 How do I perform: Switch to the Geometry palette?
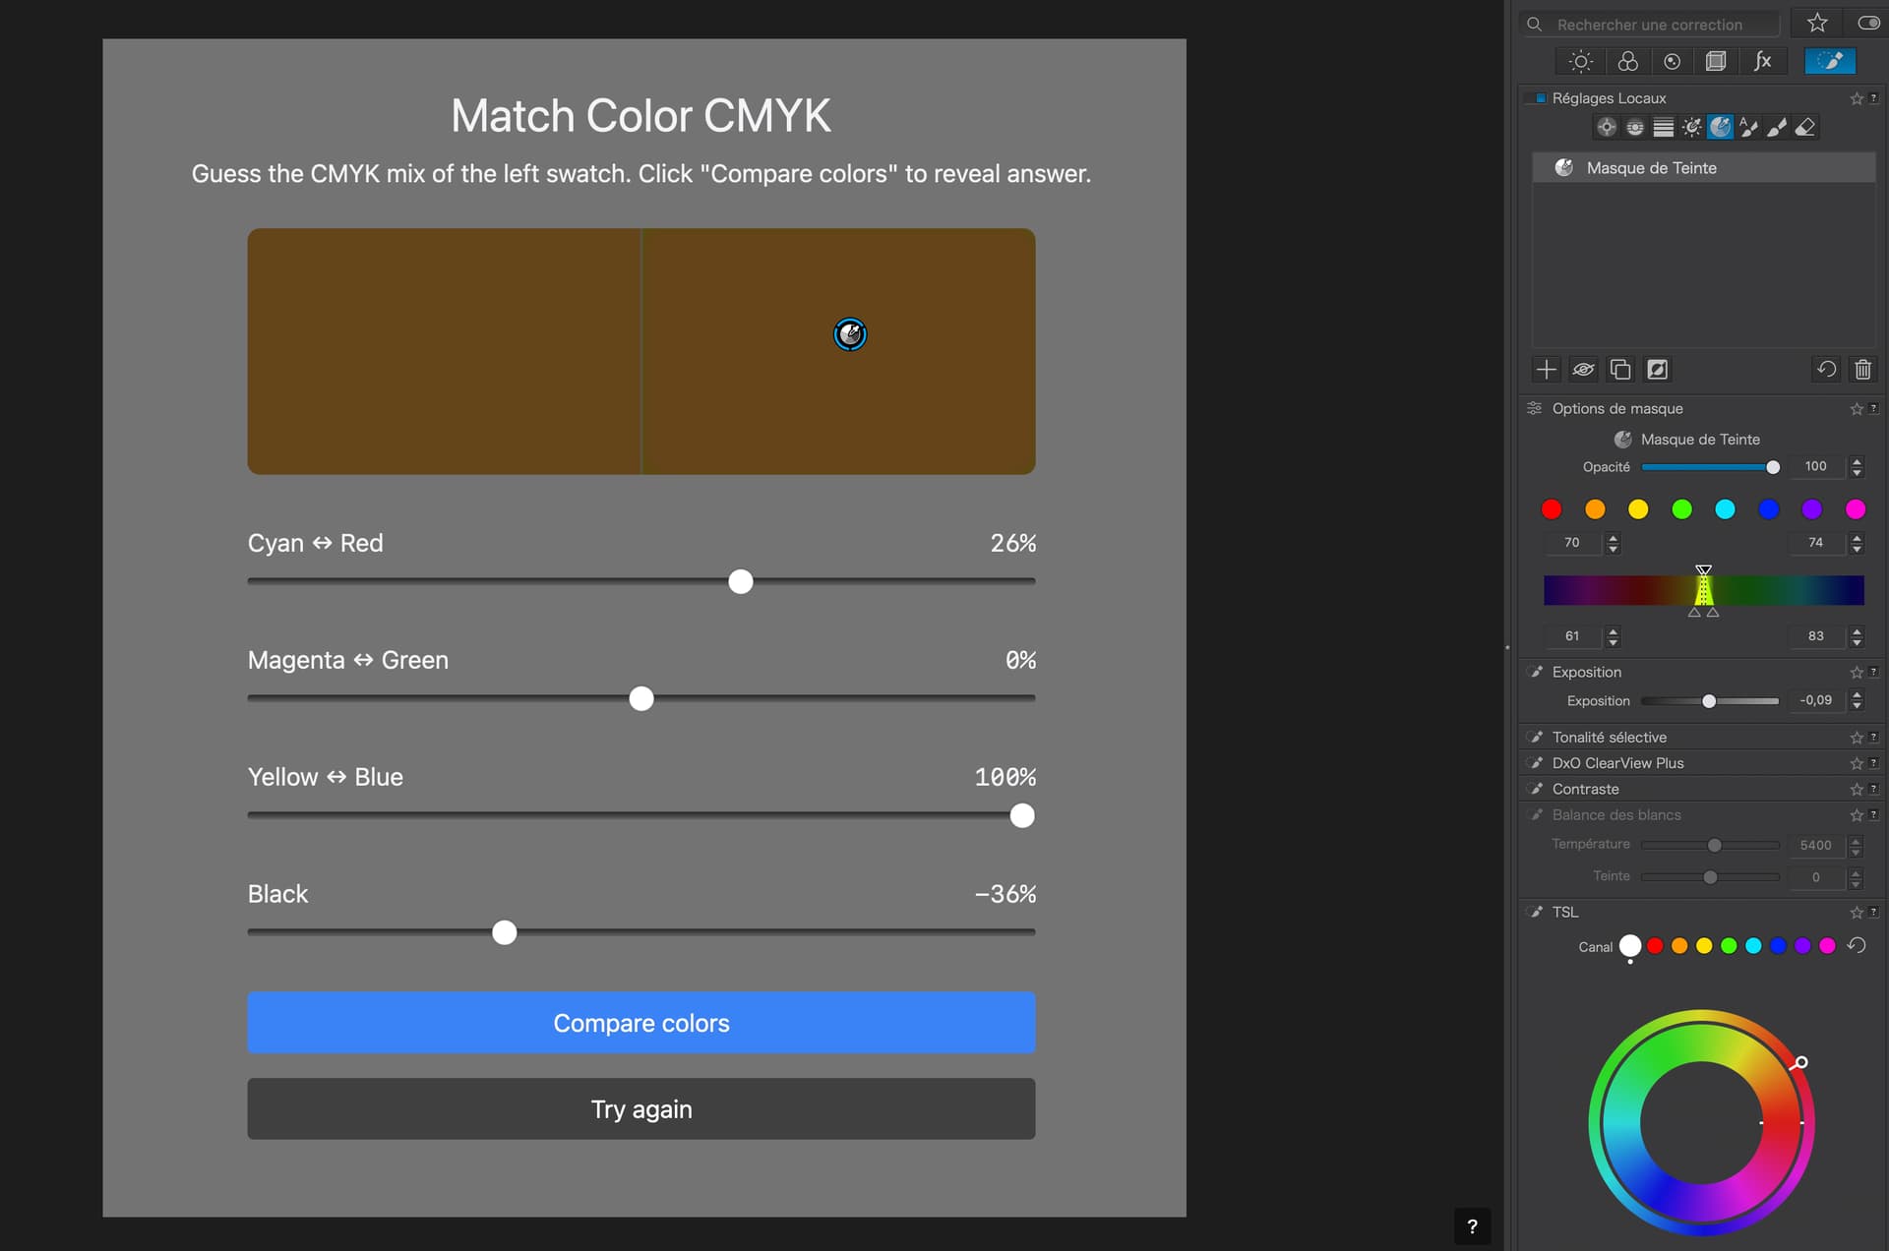pos(1719,61)
